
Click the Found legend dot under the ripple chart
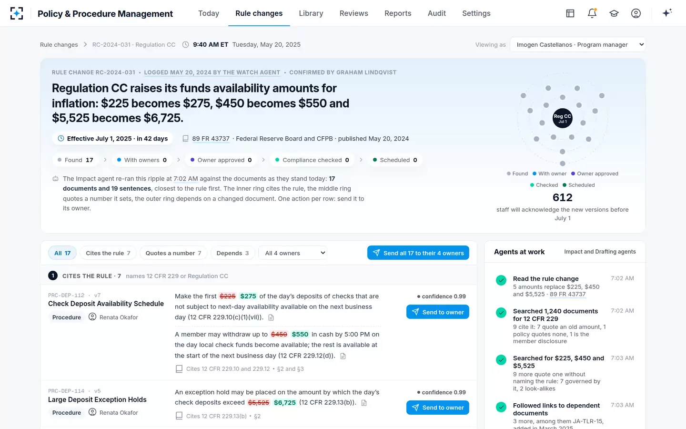(509, 174)
